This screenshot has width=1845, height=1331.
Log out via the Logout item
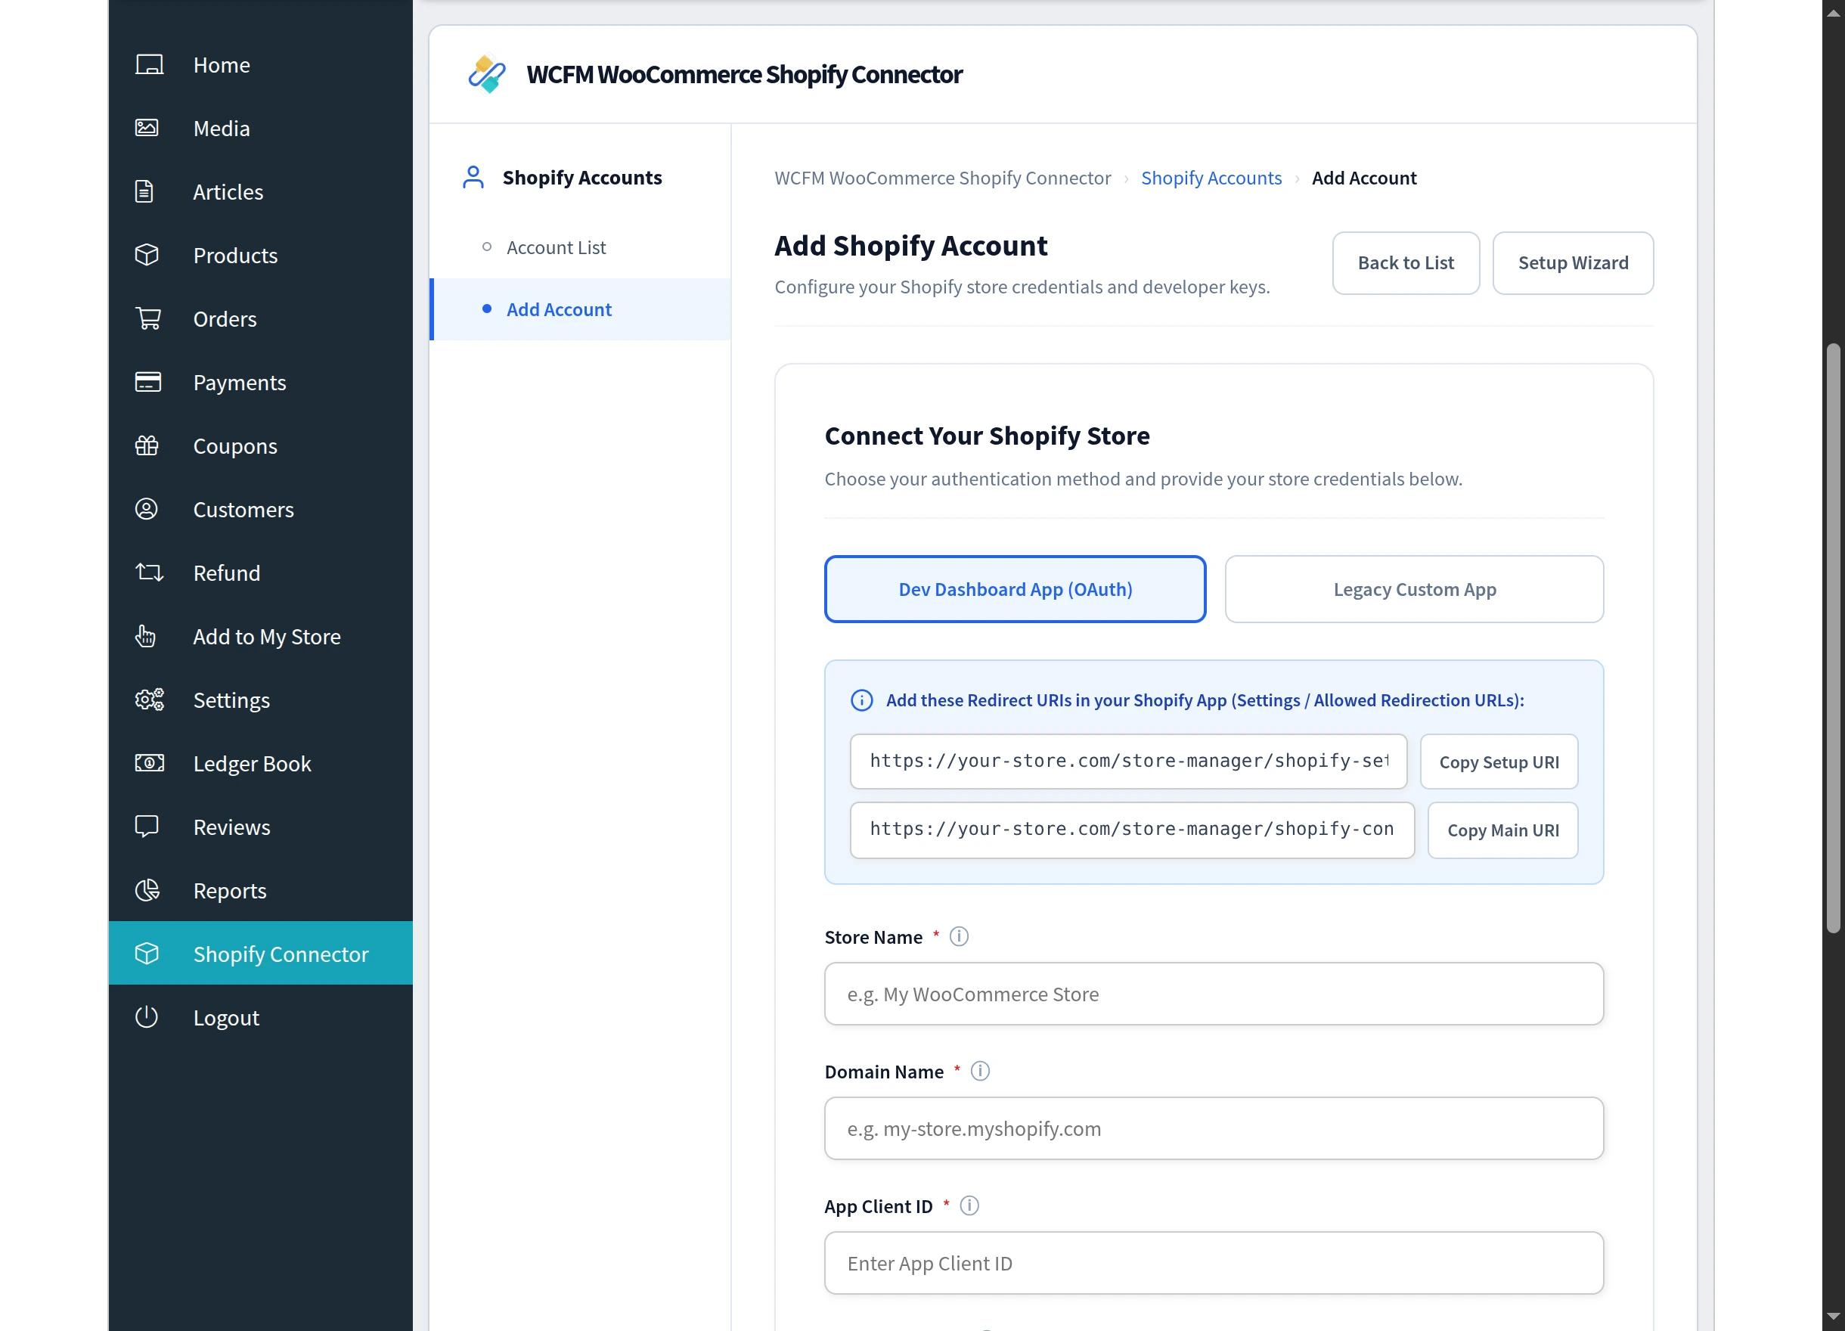(260, 1017)
